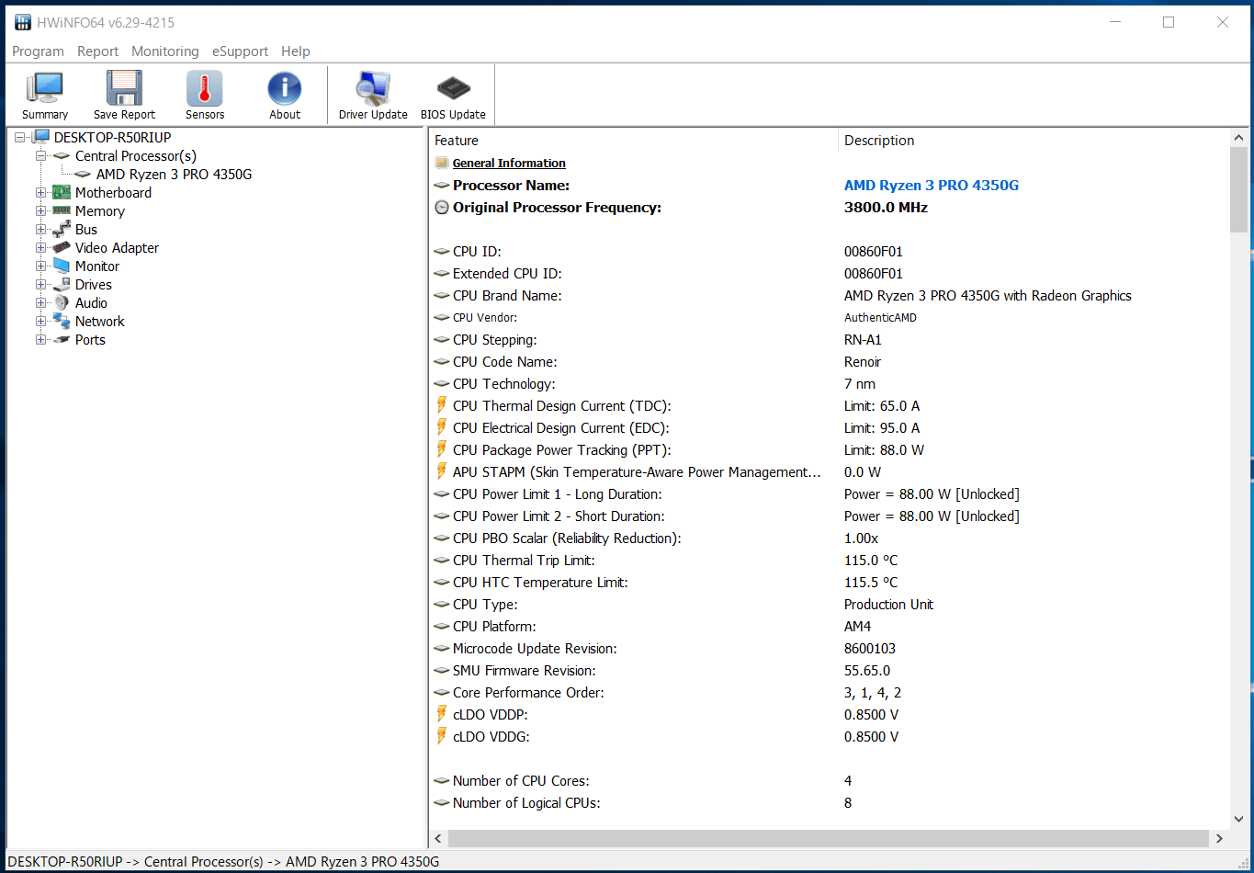Image resolution: width=1254 pixels, height=873 pixels.
Task: Open the Monitoring menu
Action: [165, 51]
